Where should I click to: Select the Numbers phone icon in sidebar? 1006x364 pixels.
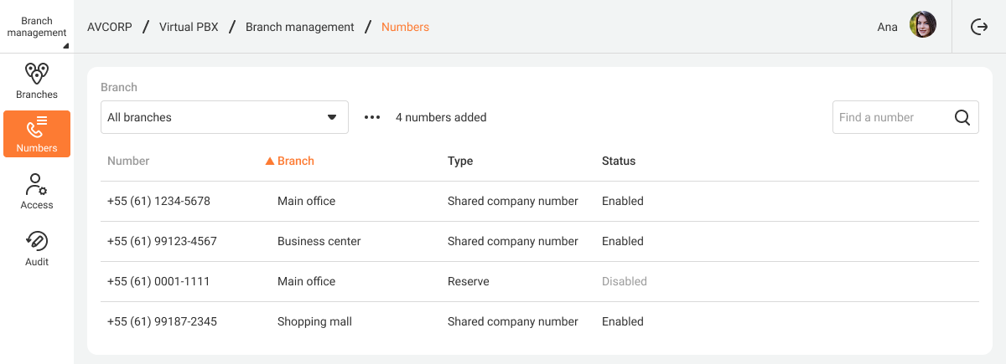coord(37,127)
